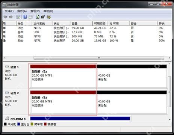Image resolution: width=174 pixels, height=135 pixels.
Task: Click the blue 主分区 legend swatch
Action: (x=18, y=124)
